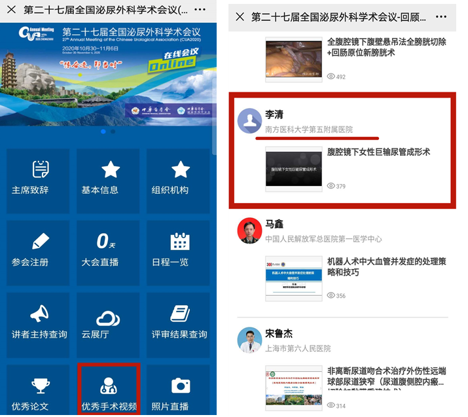
Task: Close the left conference page
Action: click(x=11, y=10)
